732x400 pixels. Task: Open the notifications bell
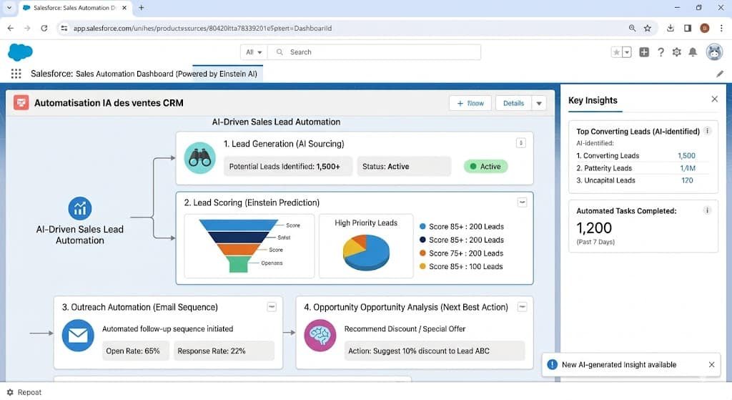click(x=693, y=52)
